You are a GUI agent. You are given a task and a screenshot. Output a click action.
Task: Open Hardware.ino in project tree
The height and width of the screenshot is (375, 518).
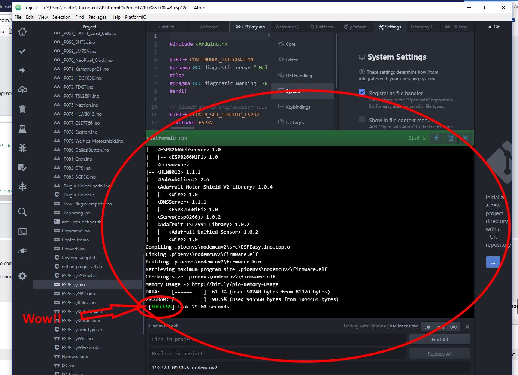click(x=75, y=357)
